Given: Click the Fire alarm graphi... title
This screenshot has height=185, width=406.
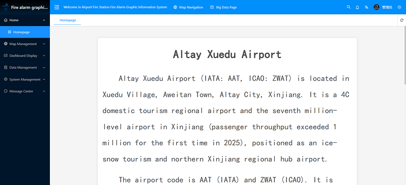Looking at the screenshot, I should tap(30, 7).
